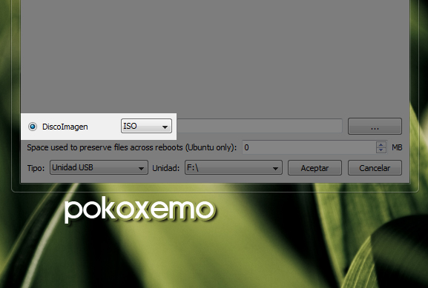
Task: Click the 'Space used to preserve files' label
Action: pos(132,147)
